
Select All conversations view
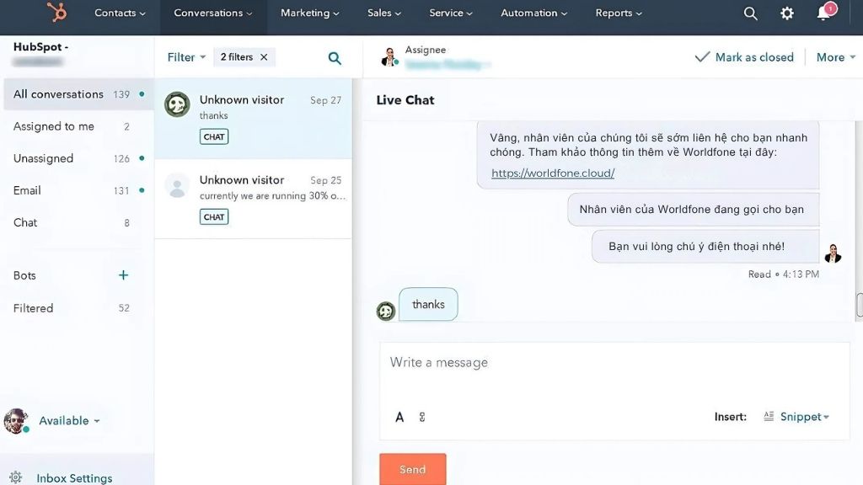click(78, 94)
